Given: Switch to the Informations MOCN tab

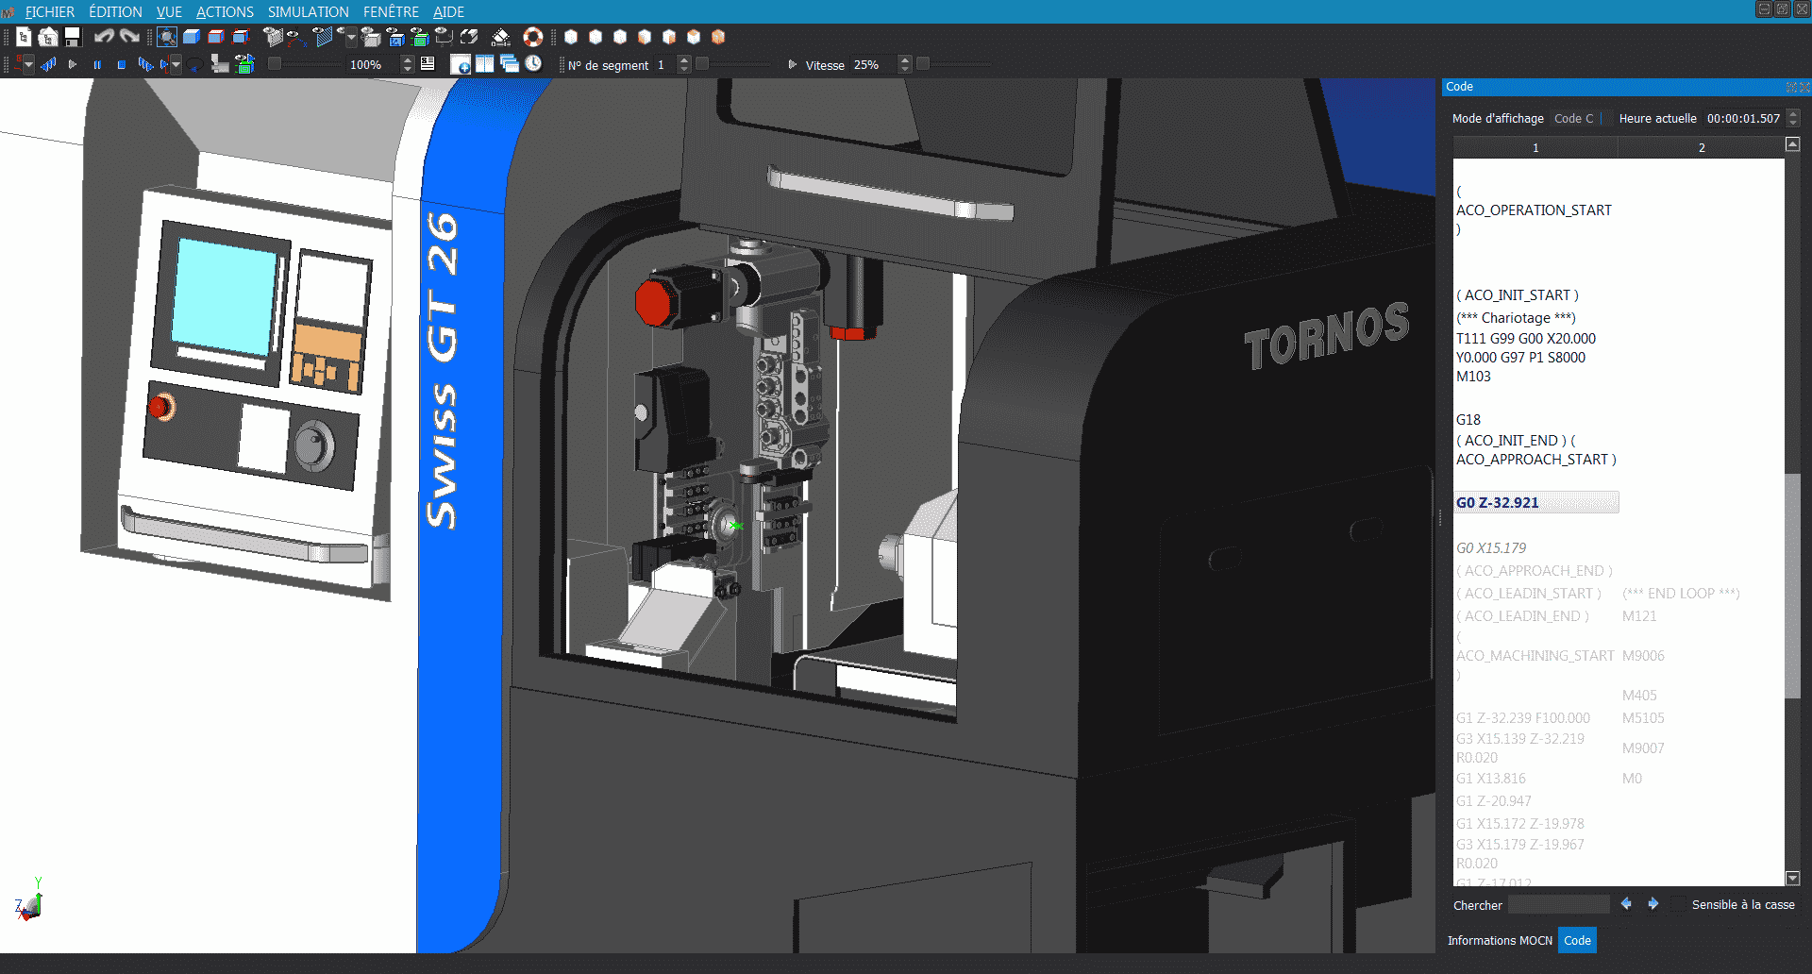Looking at the screenshot, I should (x=1499, y=941).
